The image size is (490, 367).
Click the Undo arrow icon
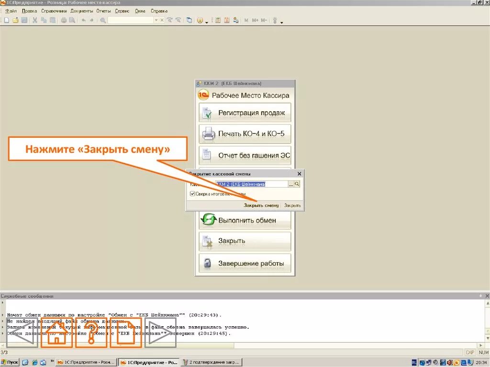tap(83, 20)
